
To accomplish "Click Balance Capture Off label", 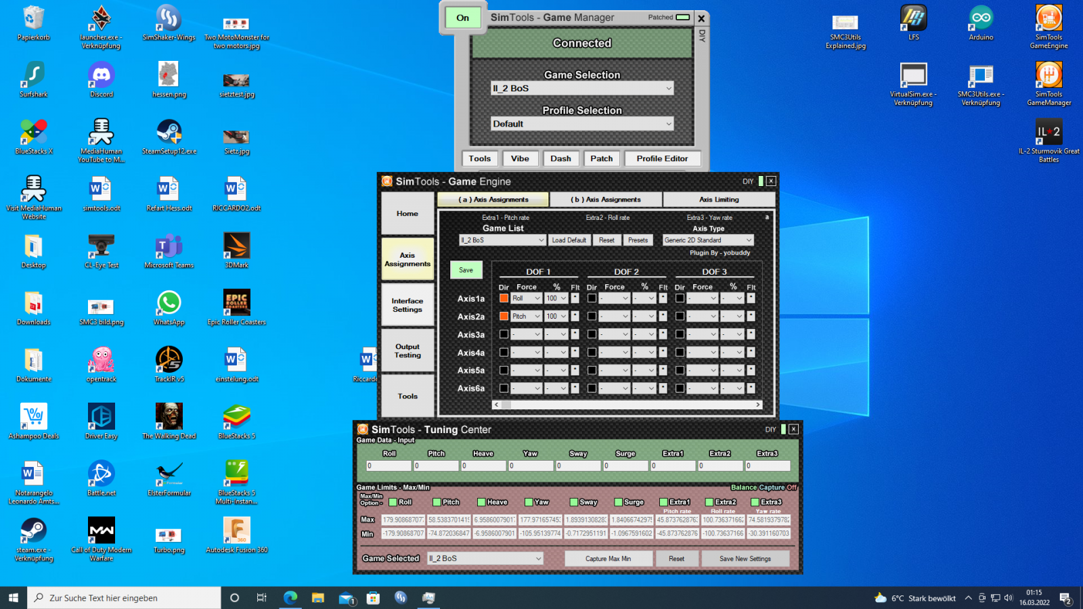I will [764, 487].
